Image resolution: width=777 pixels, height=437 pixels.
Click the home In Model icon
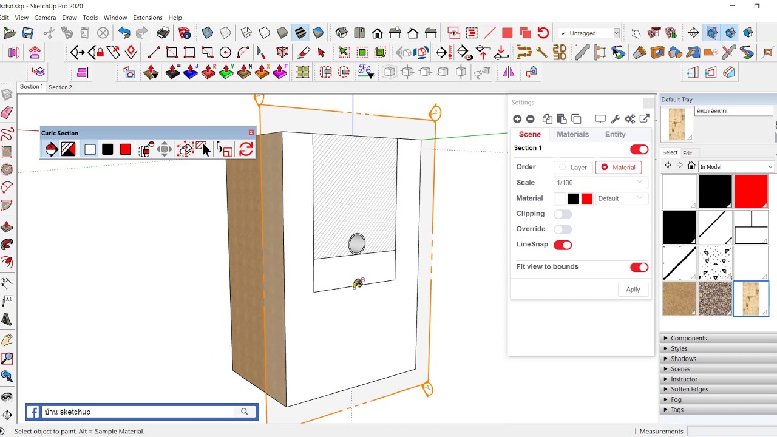(x=691, y=166)
